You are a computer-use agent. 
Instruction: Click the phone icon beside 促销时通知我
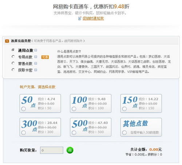(80, 19)
